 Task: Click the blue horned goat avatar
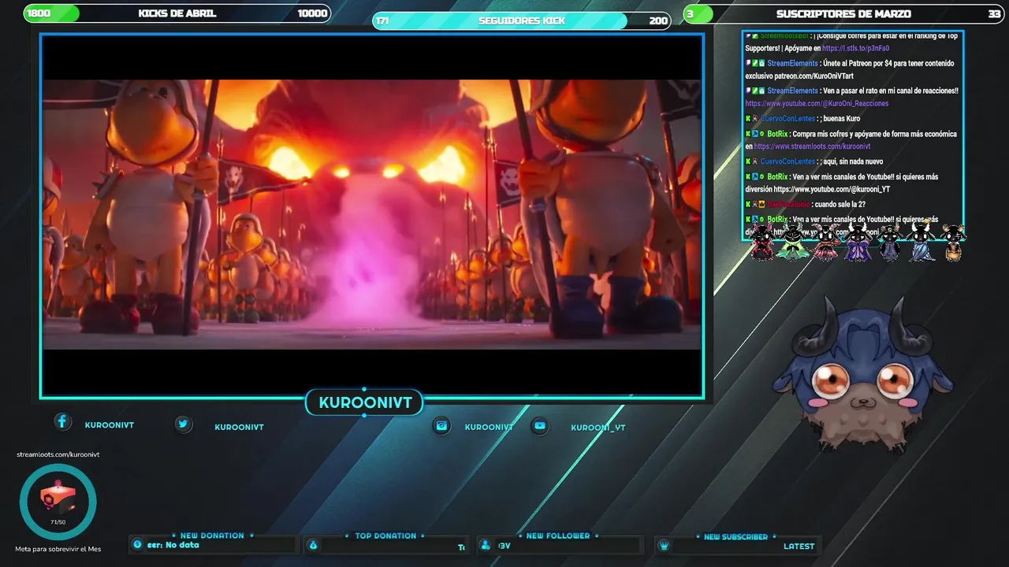pos(863,374)
